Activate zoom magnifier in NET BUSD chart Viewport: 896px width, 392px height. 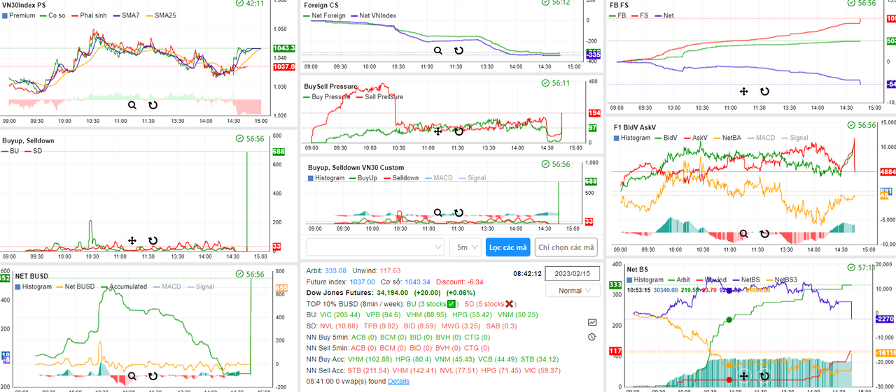[132, 377]
